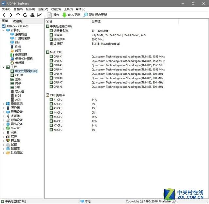
Task: Expand the 显示设备 tree node
Action: click(x=4, y=112)
